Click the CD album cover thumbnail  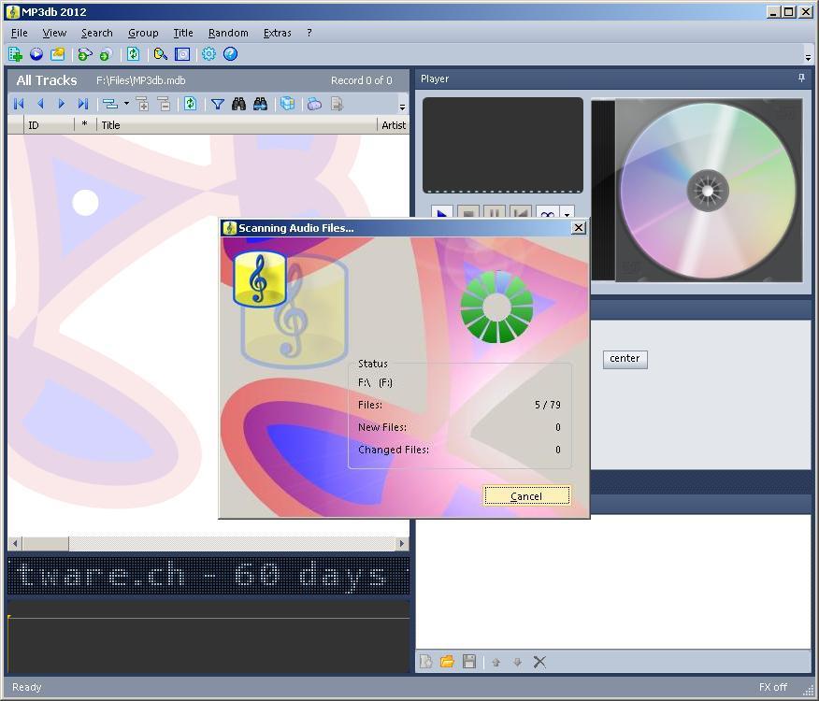[697, 190]
